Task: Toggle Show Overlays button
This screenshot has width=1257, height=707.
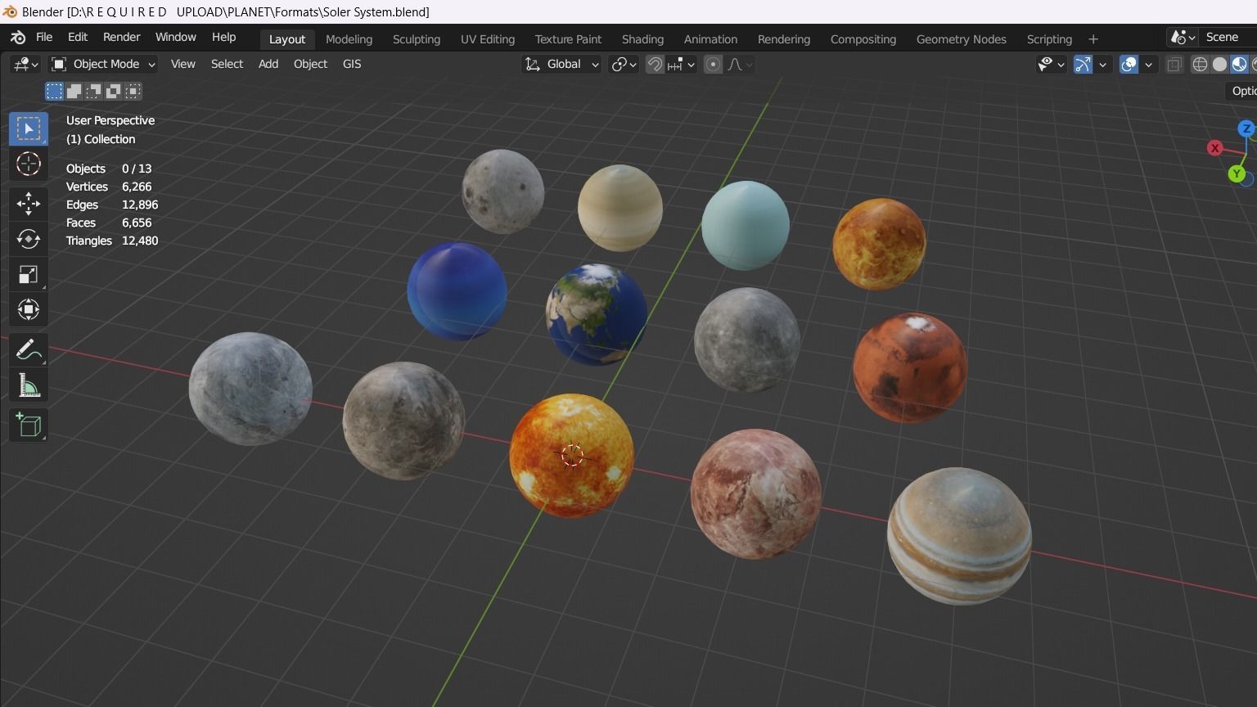Action: (1129, 65)
